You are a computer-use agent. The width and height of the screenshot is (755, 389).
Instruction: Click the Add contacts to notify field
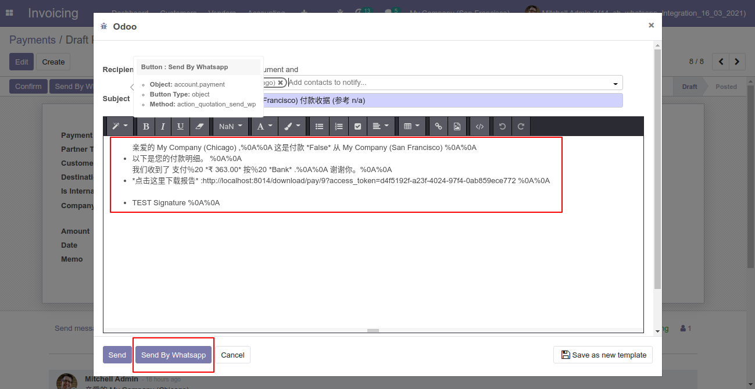448,83
